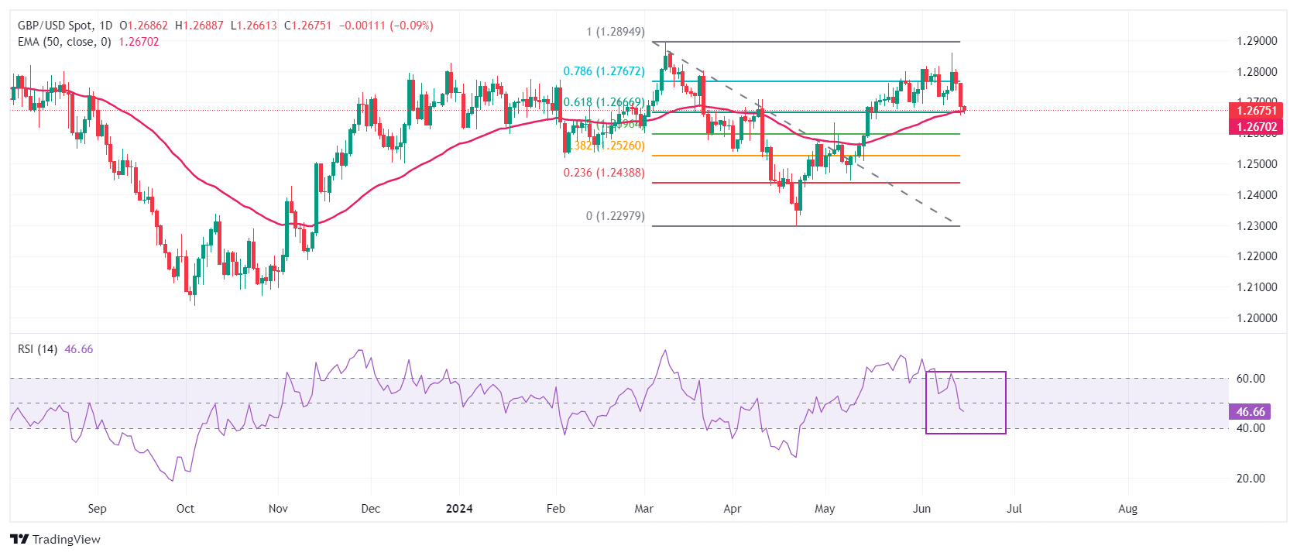Image resolution: width=1297 pixels, height=556 pixels.
Task: Select the GBP/USD Spot symbol title
Action: click(x=54, y=26)
